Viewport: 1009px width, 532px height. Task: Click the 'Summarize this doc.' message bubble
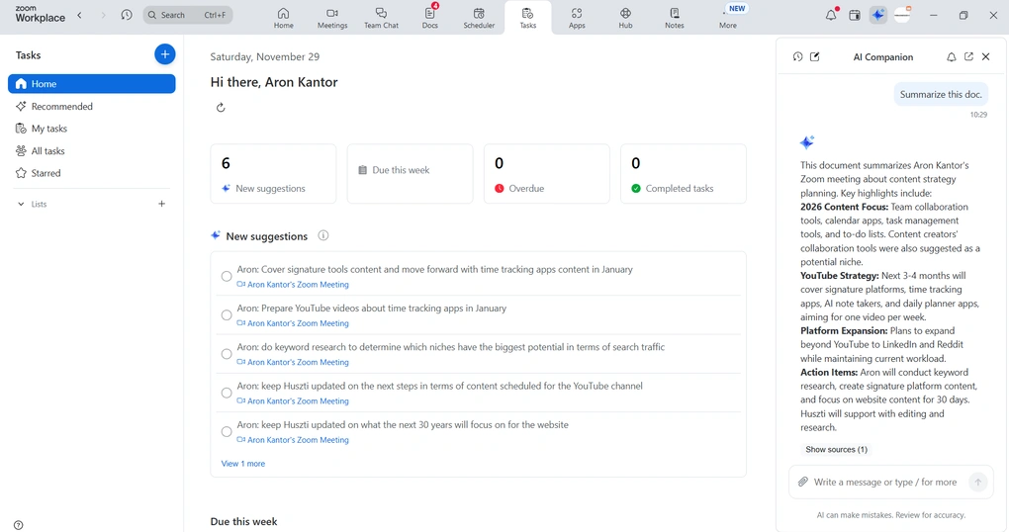coord(941,94)
